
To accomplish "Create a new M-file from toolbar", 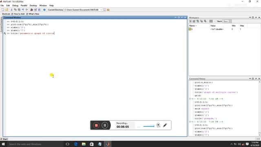I will pyautogui.click(x=3, y=10).
